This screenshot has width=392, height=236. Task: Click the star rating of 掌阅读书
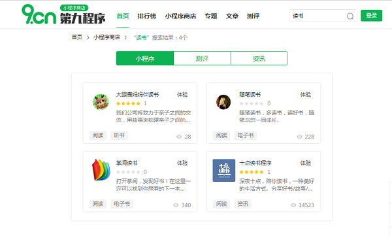[128, 172]
